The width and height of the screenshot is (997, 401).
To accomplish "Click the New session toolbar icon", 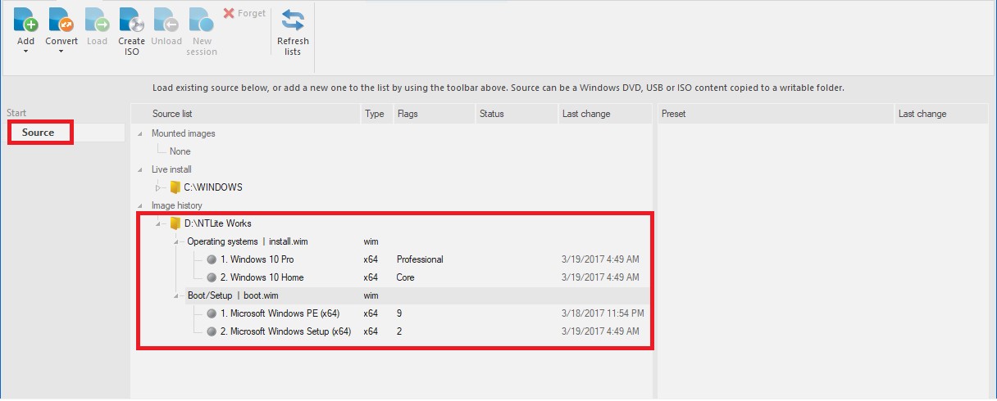I will pos(201,20).
